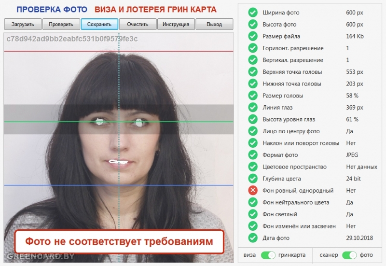
Task: Click the check icon for Формат фото
Action: (253, 154)
